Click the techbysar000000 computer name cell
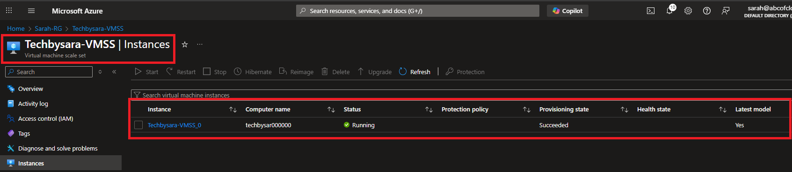The image size is (792, 172). coord(268,125)
